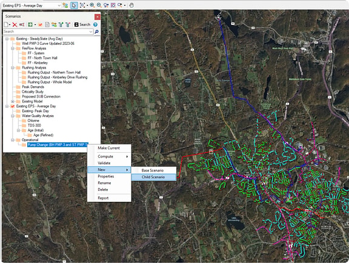Make scenario current with red checkmark icon
Viewport: 349px width, 263px height.
pos(40,24)
